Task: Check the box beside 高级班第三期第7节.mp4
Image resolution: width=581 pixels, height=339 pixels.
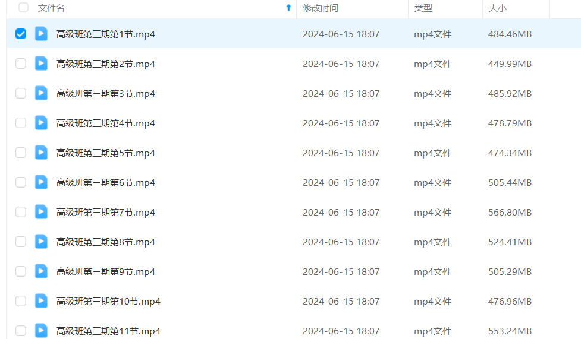Action: [x=21, y=212]
